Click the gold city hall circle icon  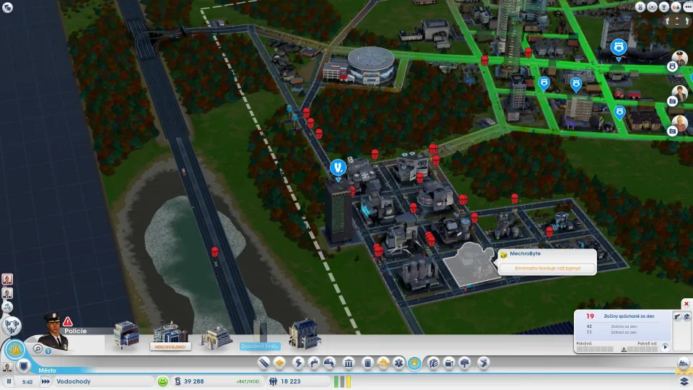[x=14, y=350]
